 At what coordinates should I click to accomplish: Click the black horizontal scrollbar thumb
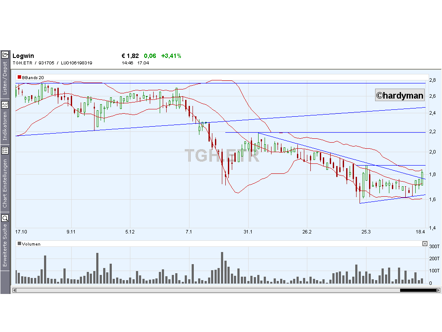[418, 290]
